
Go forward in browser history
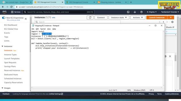click(x=7, y=7)
